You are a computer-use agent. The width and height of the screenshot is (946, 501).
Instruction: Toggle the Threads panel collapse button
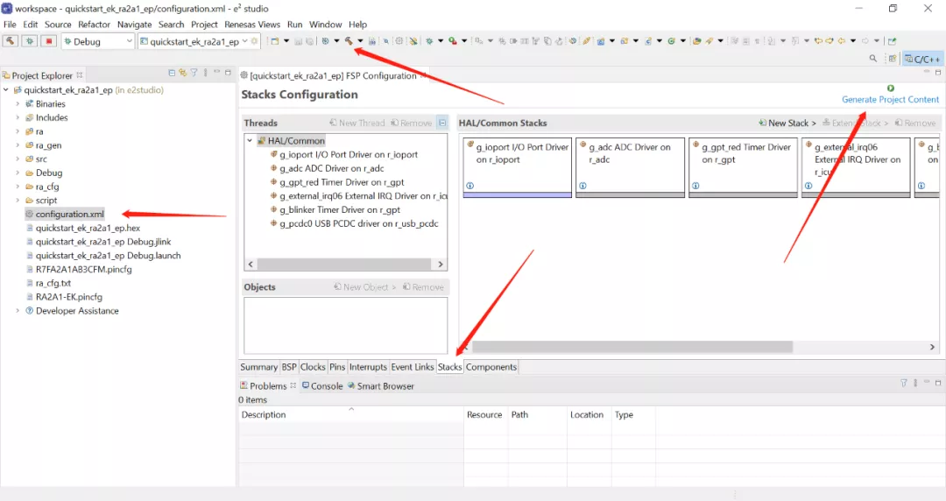442,123
